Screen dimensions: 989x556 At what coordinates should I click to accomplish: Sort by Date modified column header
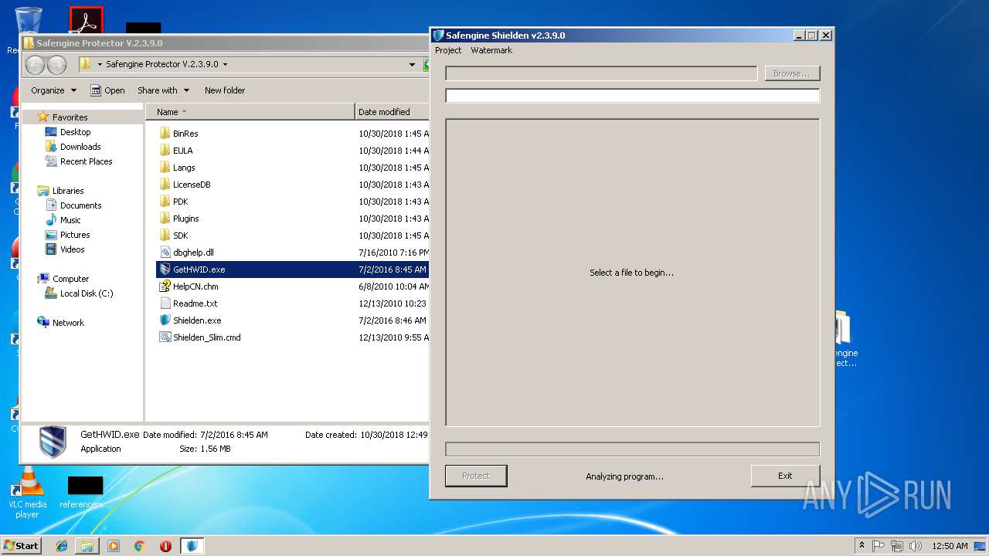point(392,112)
